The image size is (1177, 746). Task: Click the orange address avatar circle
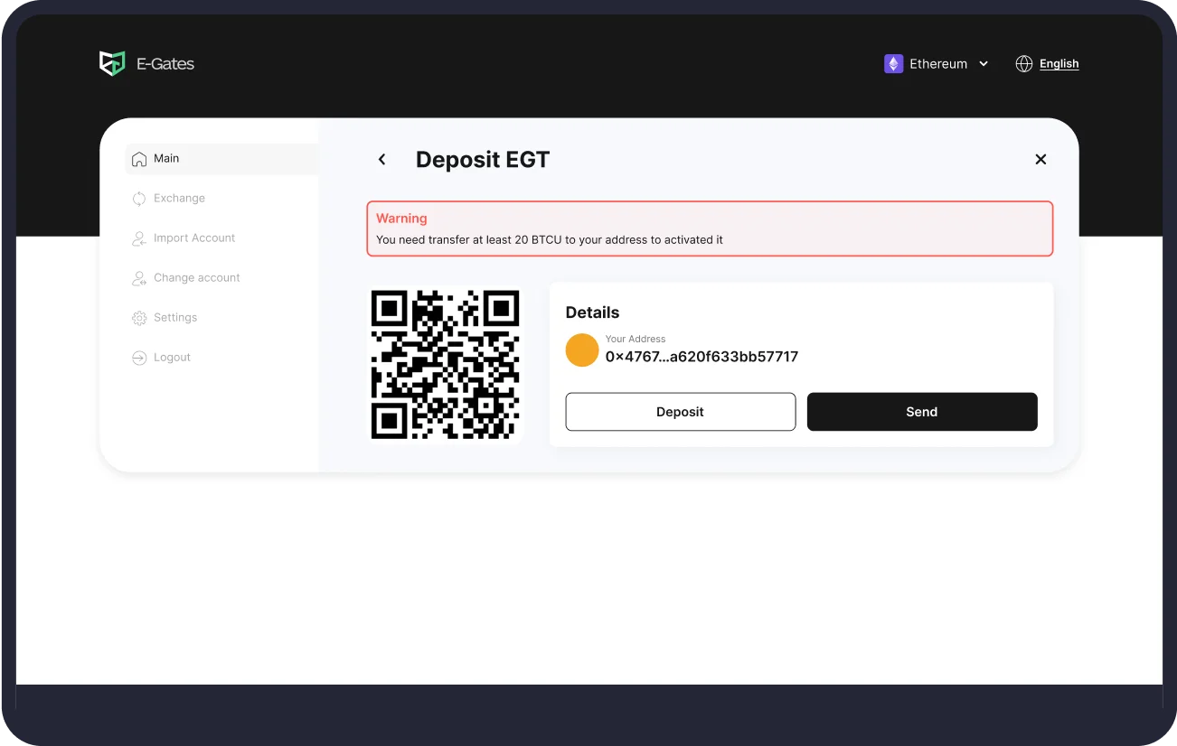pos(582,350)
